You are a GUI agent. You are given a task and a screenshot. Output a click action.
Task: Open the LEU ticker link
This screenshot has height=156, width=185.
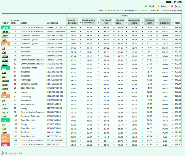click(x=4, y=137)
